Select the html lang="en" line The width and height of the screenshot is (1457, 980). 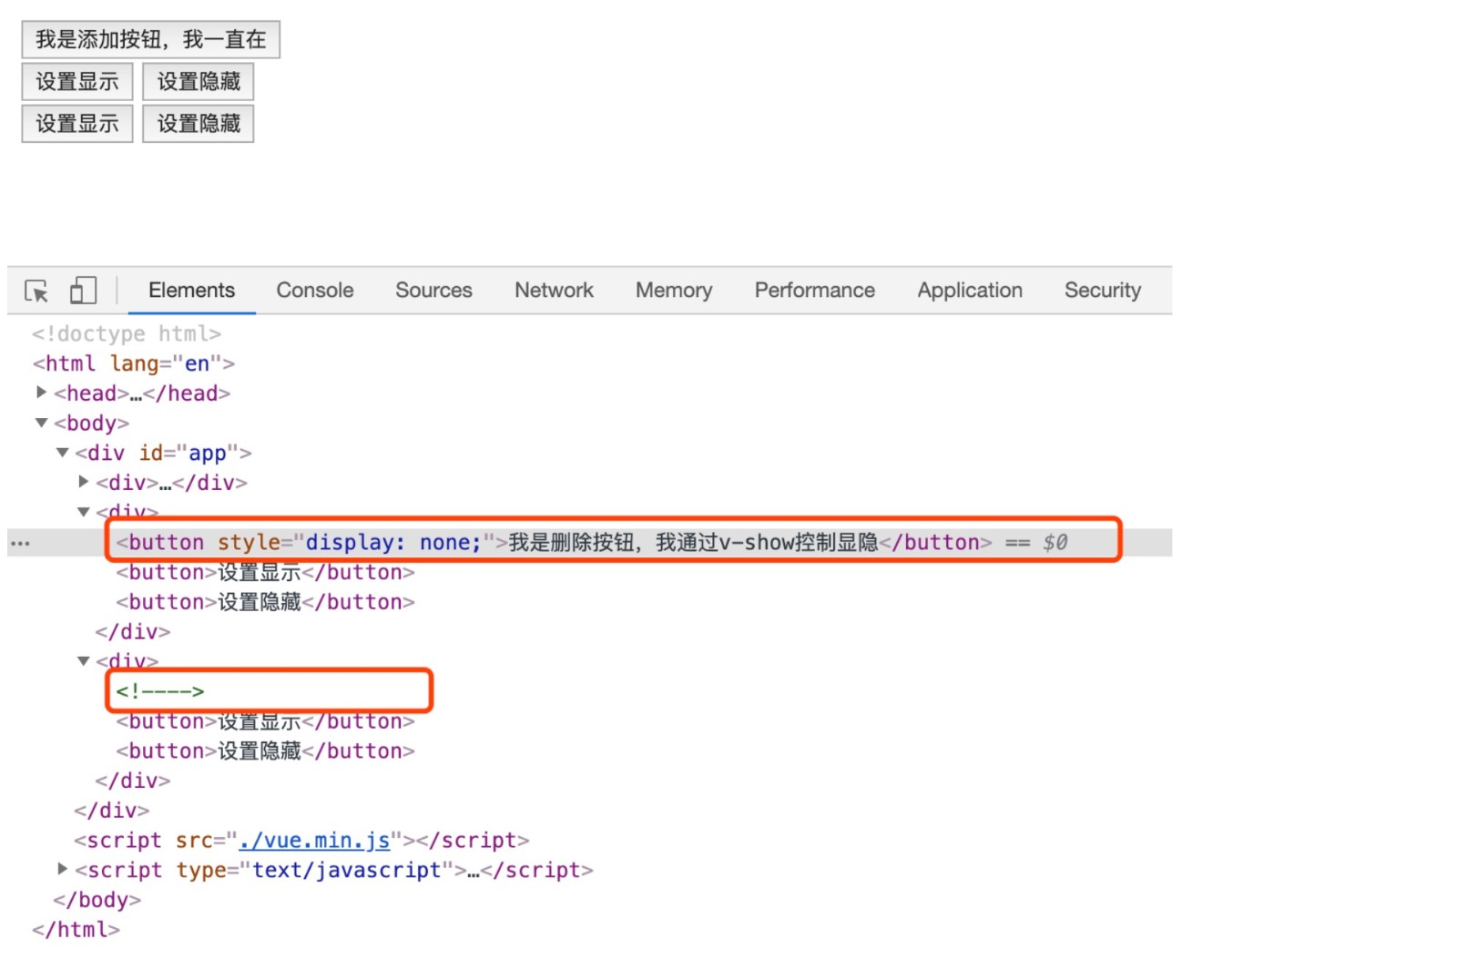point(134,363)
